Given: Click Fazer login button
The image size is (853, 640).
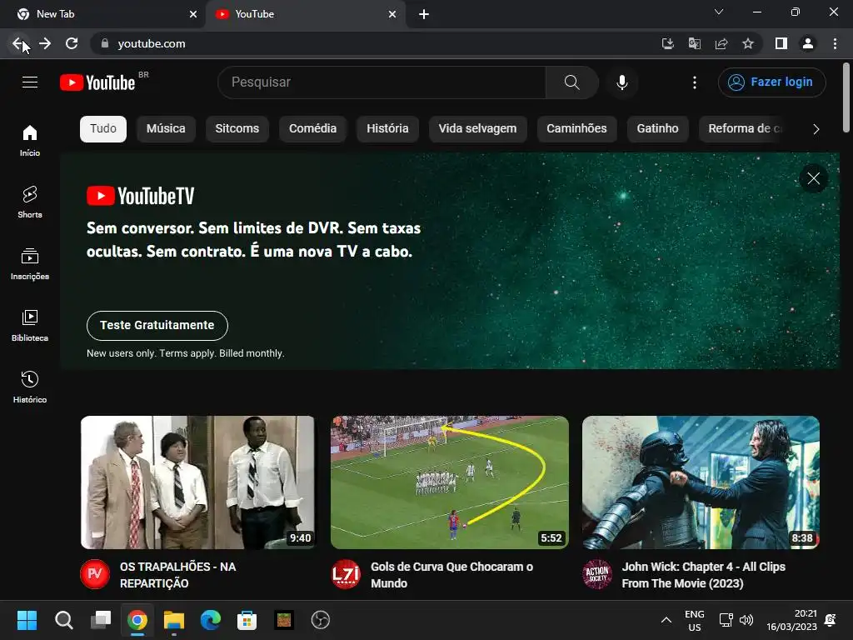Looking at the screenshot, I should click(x=771, y=82).
